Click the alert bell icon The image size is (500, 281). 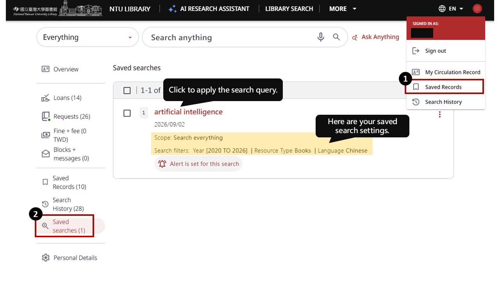click(162, 164)
